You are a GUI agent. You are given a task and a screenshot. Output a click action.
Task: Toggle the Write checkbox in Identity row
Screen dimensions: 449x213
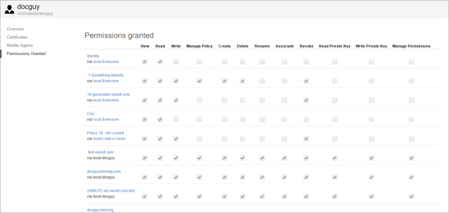click(176, 62)
